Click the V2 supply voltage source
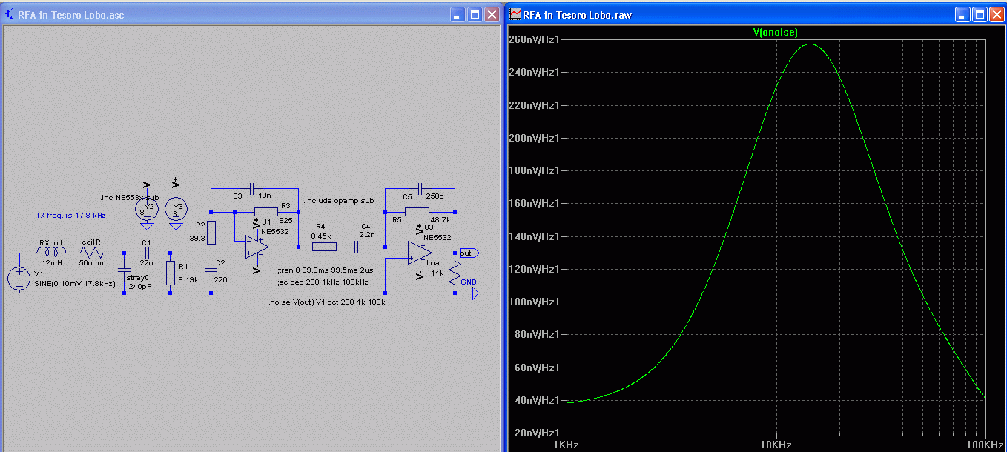The height and width of the screenshot is (452, 1007). [x=147, y=209]
